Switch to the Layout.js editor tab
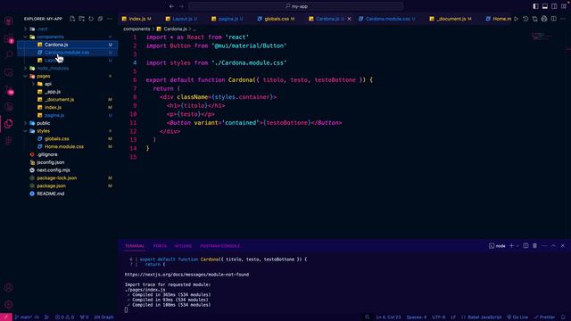The height and width of the screenshot is (321, 571). click(181, 19)
